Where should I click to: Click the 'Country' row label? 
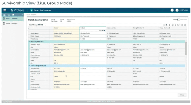33,79
